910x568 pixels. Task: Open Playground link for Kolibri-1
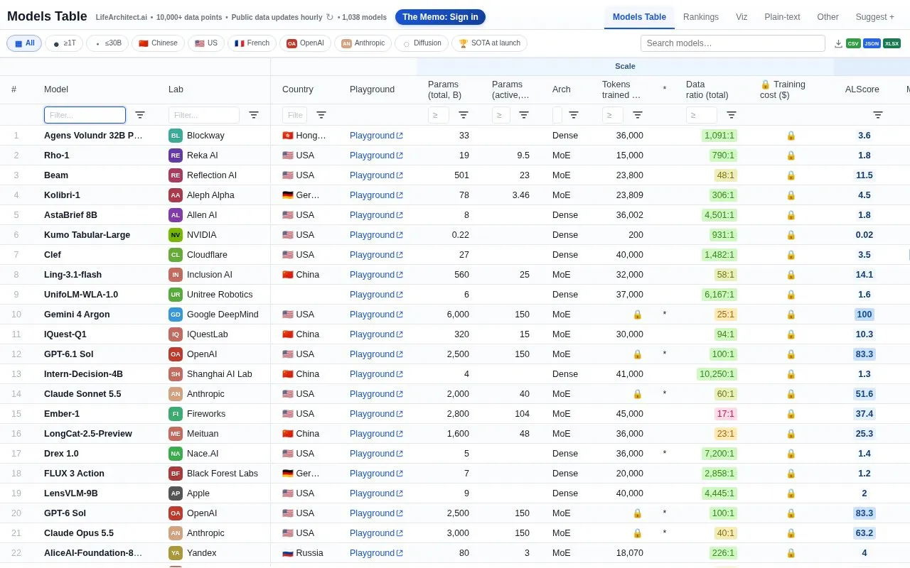click(x=376, y=195)
